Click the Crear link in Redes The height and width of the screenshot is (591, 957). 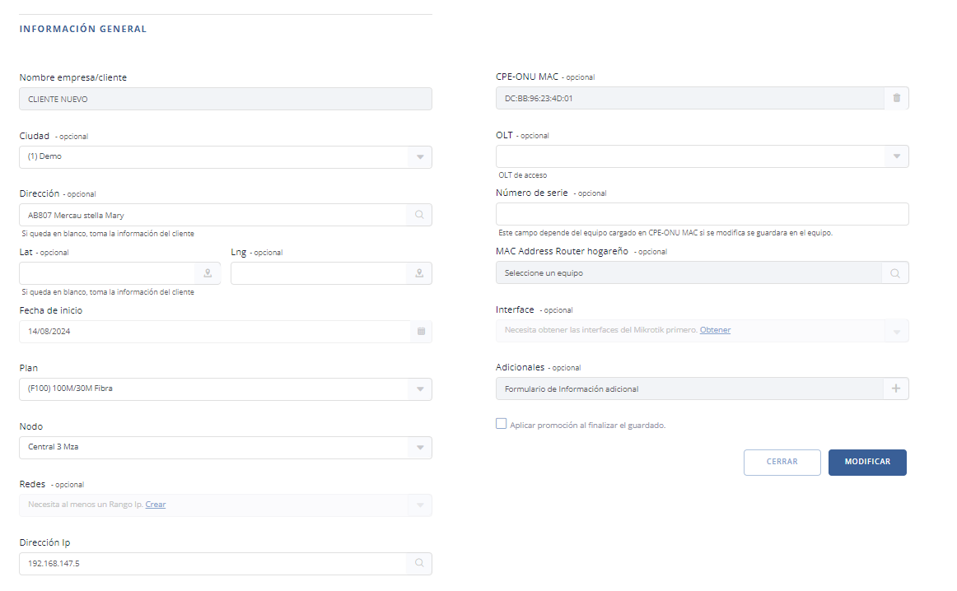[x=155, y=505]
